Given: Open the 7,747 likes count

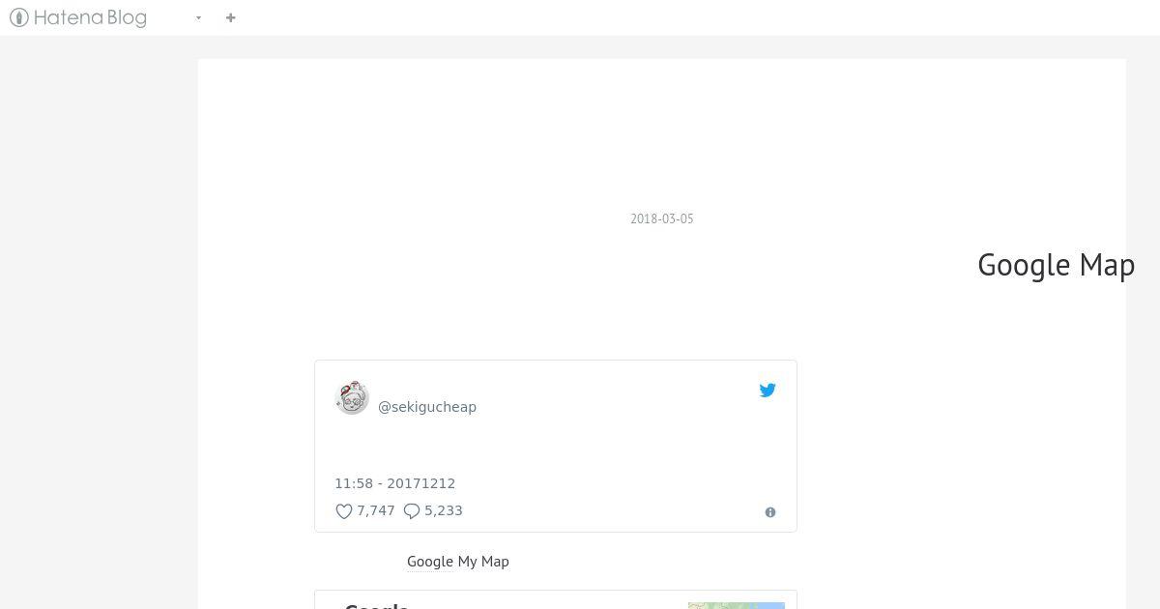Looking at the screenshot, I should tap(376, 510).
